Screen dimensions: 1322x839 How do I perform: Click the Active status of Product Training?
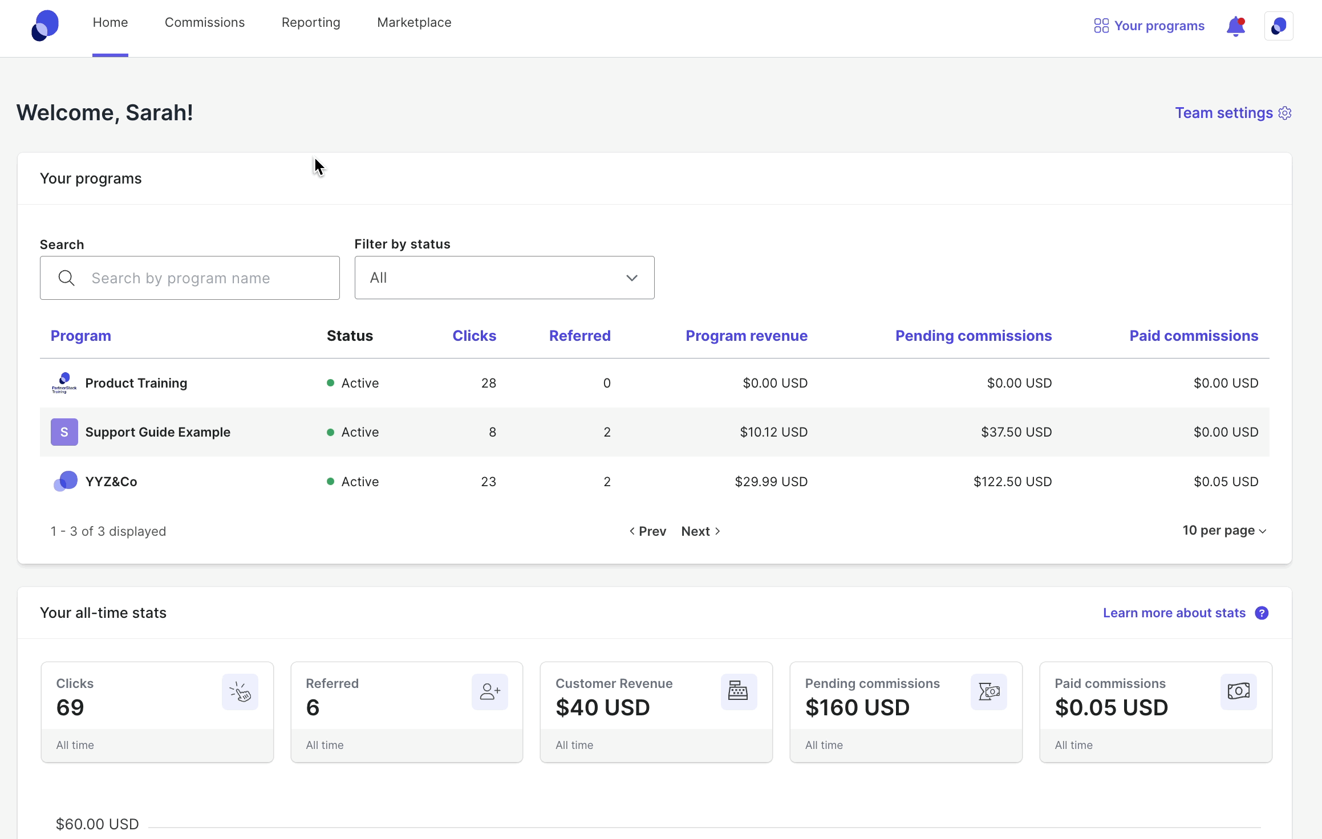[x=352, y=383]
